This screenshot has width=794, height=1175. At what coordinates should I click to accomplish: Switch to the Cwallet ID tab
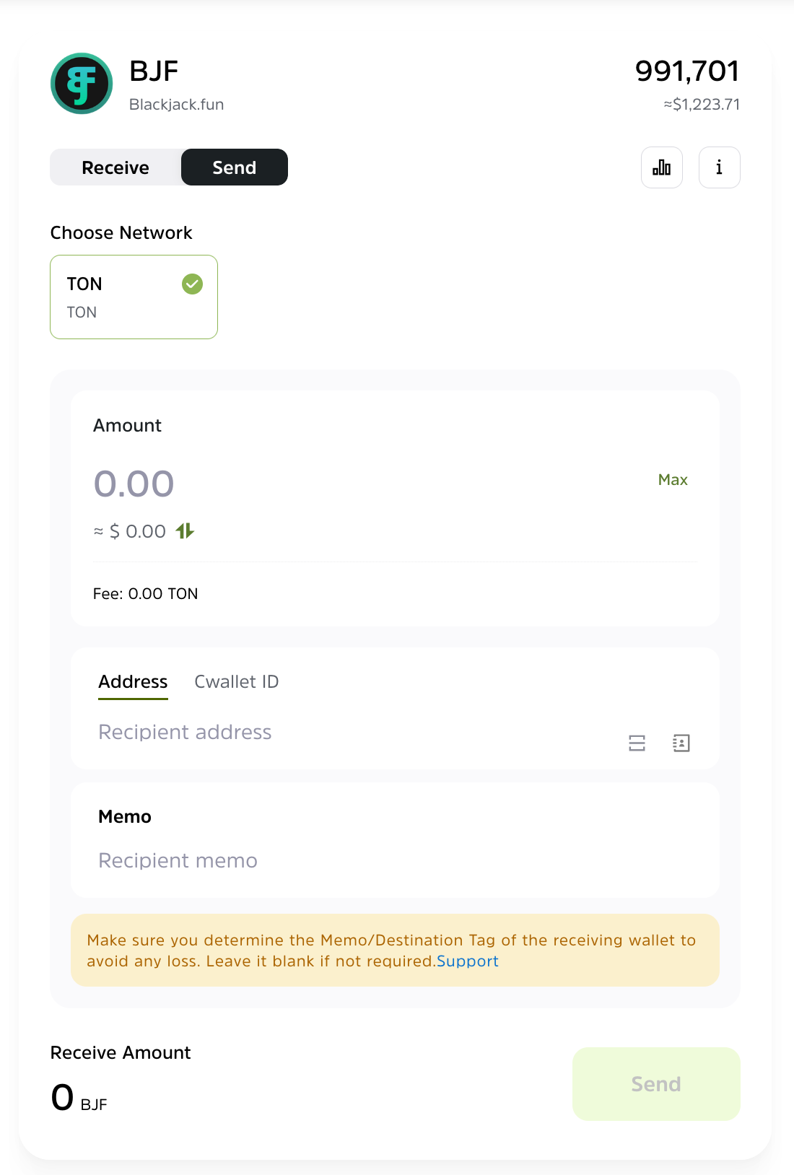pyautogui.click(x=237, y=681)
